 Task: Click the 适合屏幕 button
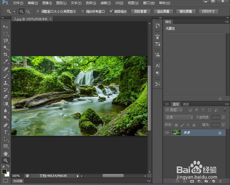(163, 11)
